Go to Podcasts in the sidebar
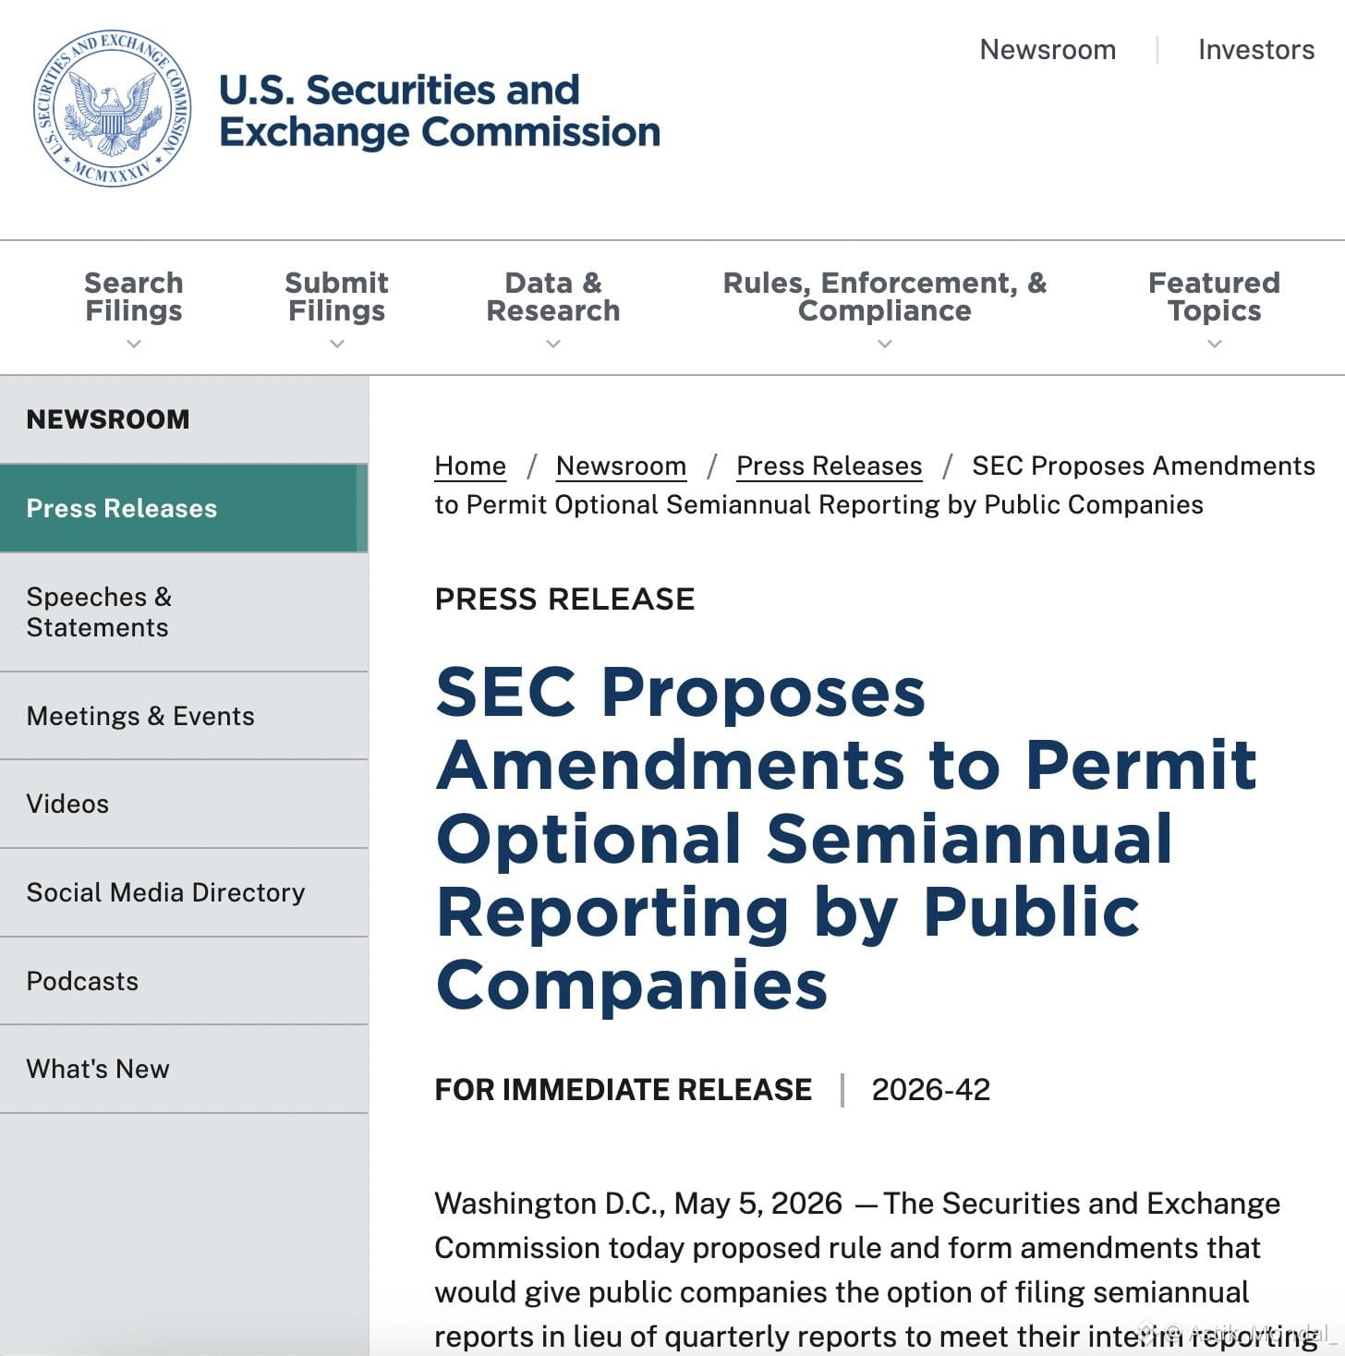The width and height of the screenshot is (1345, 1356). tap(184, 981)
